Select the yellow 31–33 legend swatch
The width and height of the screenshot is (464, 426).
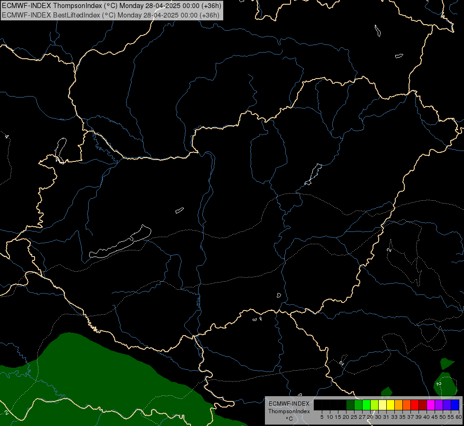(391, 405)
